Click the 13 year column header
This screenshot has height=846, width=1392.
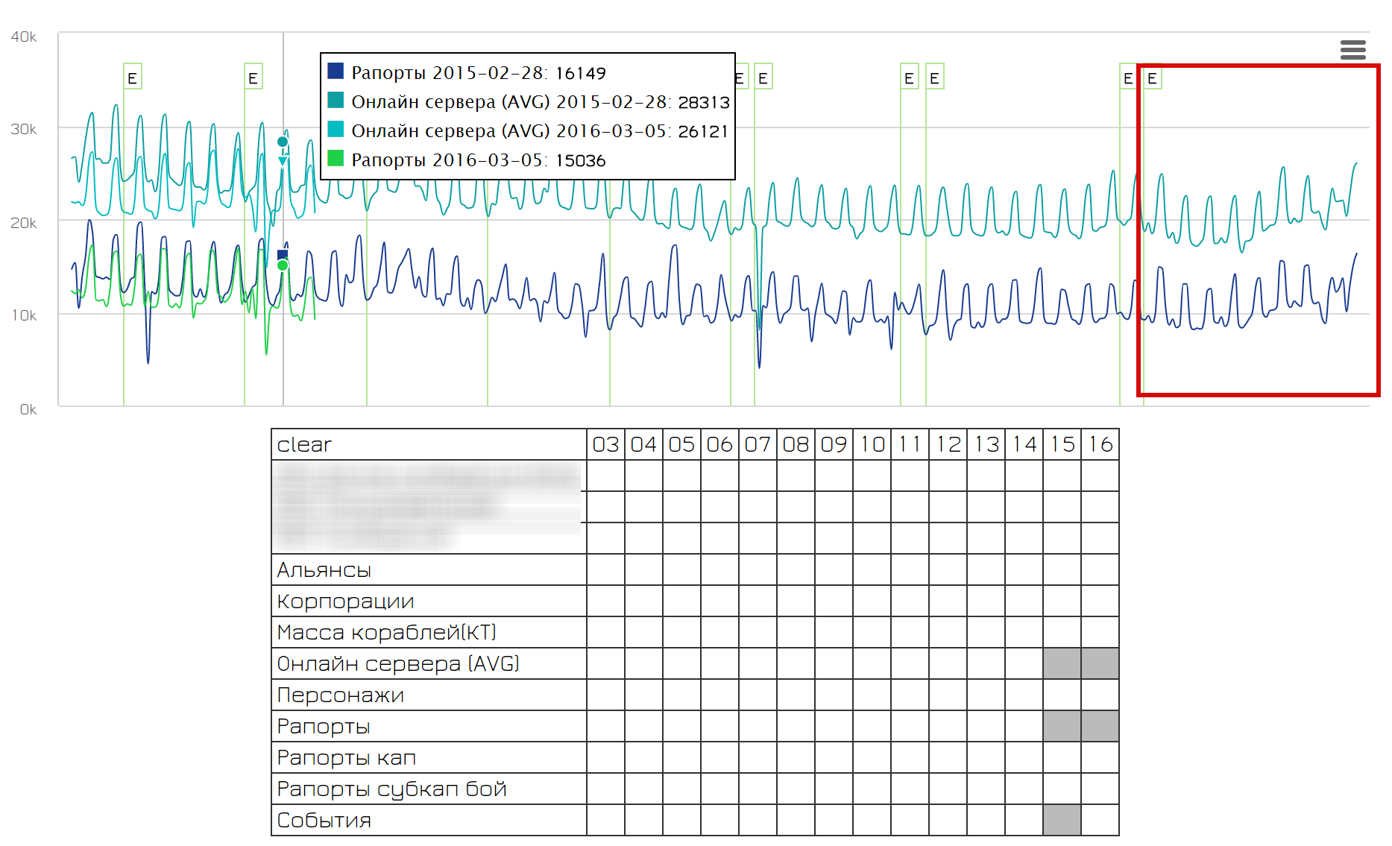tap(986, 444)
